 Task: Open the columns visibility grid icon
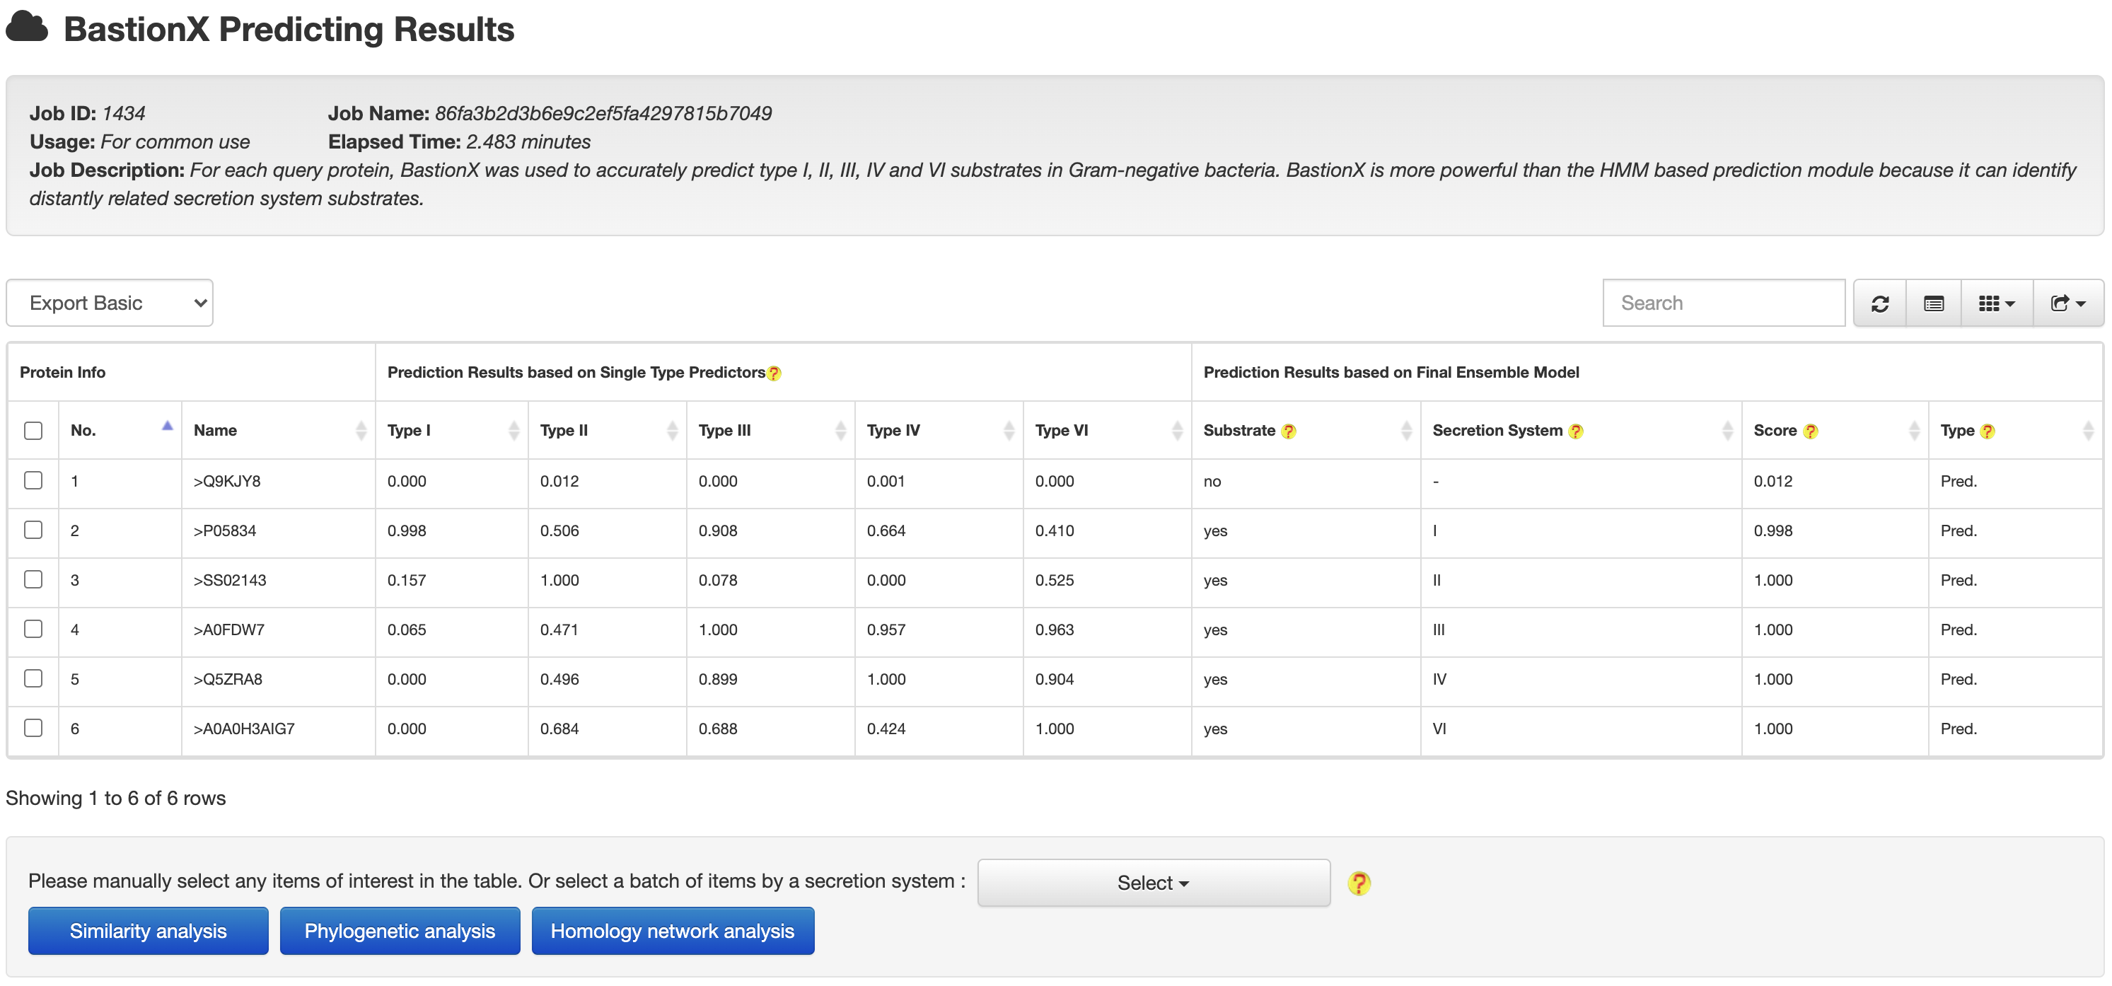pos(1995,303)
